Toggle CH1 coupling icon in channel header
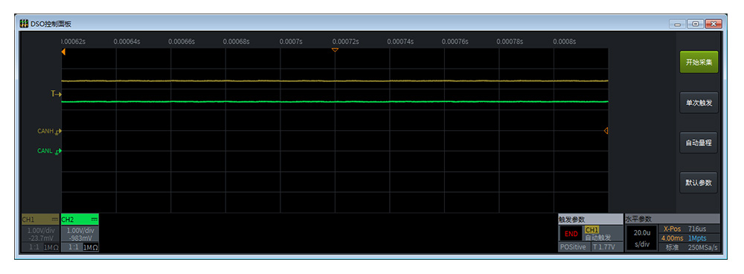The width and height of the screenshot is (744, 274). pos(54,220)
